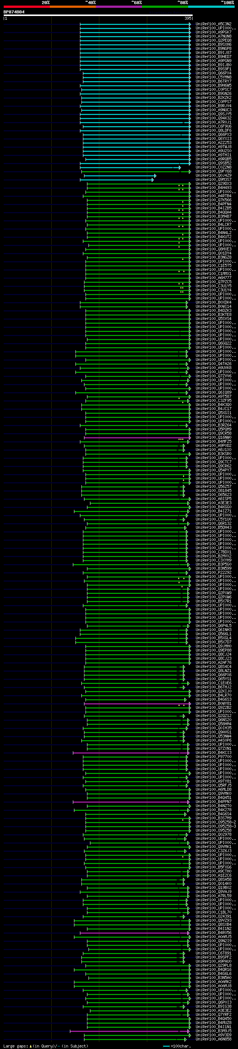Screen dimensions: 238x1049
Task: Select hit label UniRef100_Q02978
Action: pos(213,835)
